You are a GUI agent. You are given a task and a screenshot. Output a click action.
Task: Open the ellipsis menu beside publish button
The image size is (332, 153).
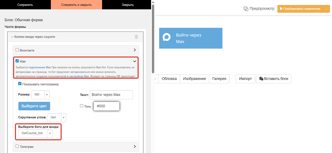tap(326, 9)
